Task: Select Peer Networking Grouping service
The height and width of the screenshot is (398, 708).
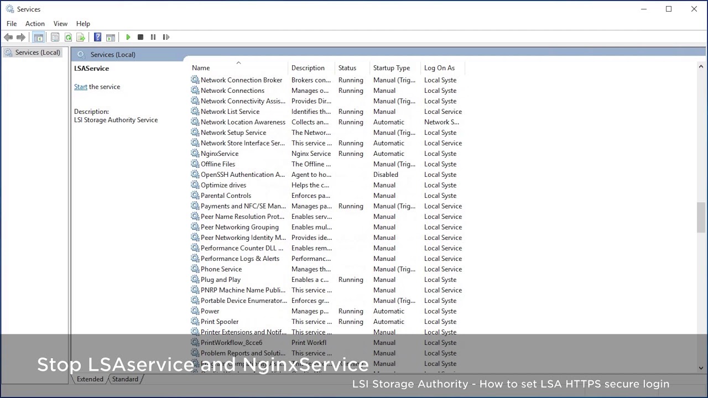Action: [240, 227]
